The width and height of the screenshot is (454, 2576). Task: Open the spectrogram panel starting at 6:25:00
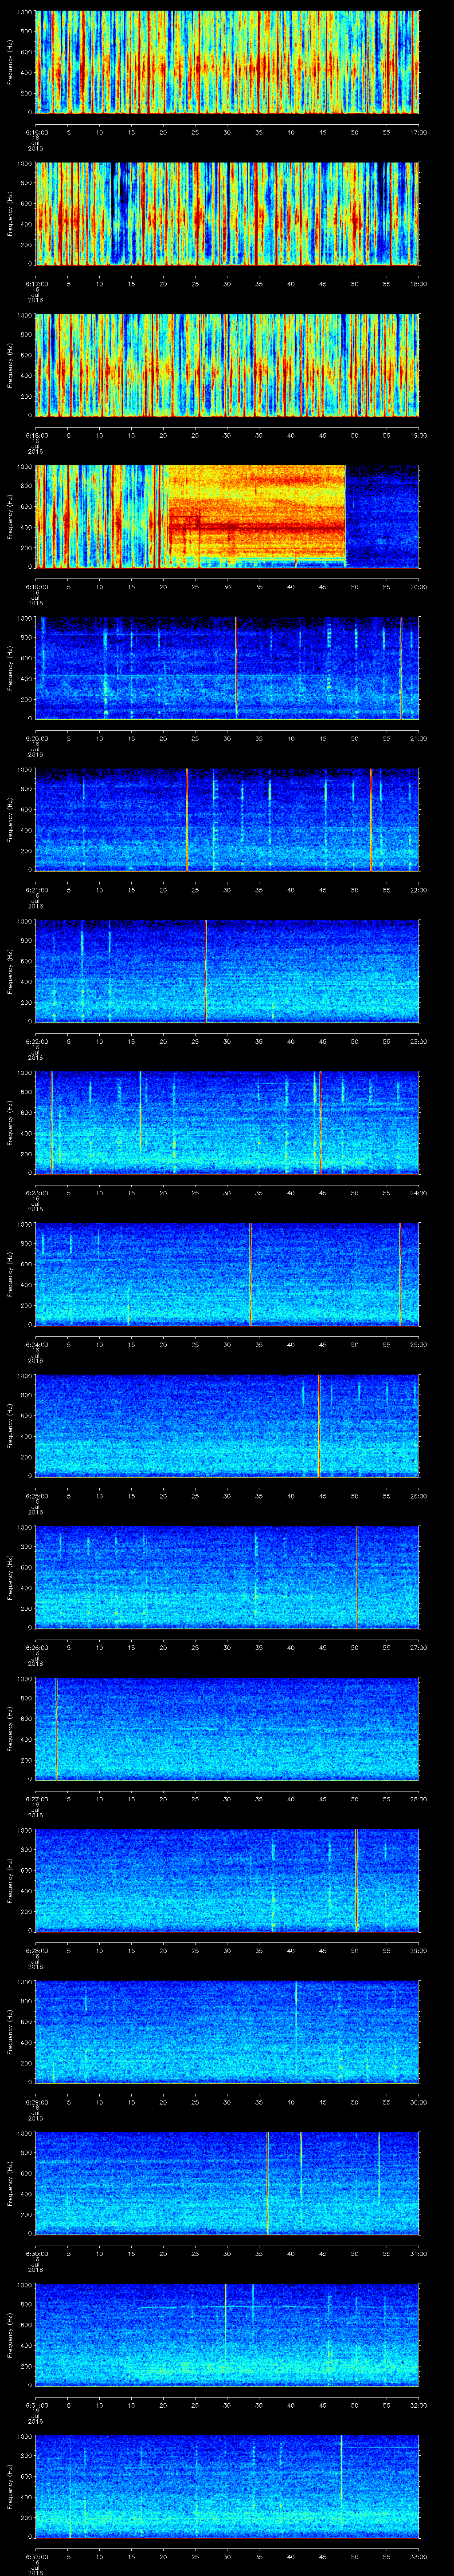[227, 1425]
